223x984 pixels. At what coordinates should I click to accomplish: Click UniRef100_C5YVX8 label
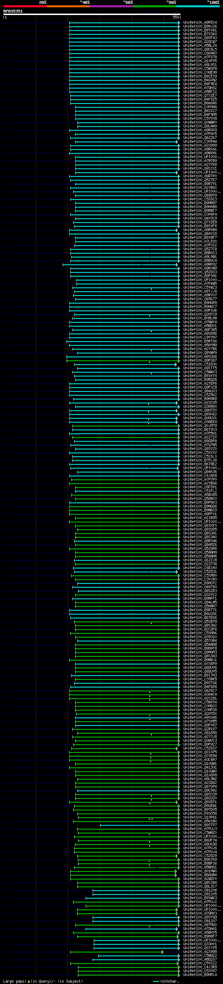(x=200, y=118)
